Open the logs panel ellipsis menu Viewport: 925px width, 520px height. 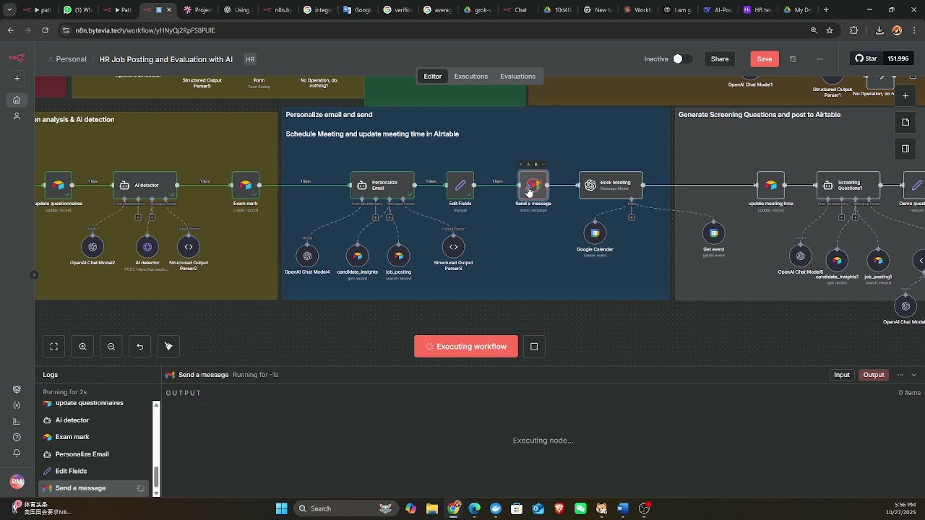click(900, 375)
